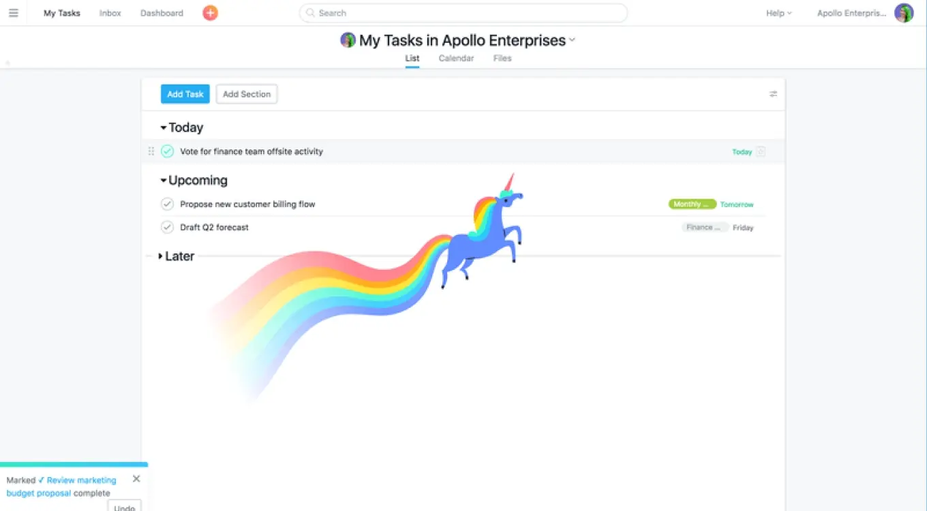Complete the Draft Q2 forecast task
Image resolution: width=927 pixels, height=511 pixels.
[x=167, y=227]
